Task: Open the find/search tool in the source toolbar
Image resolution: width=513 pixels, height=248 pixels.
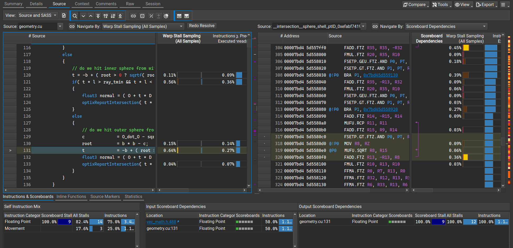Action: (x=75, y=16)
